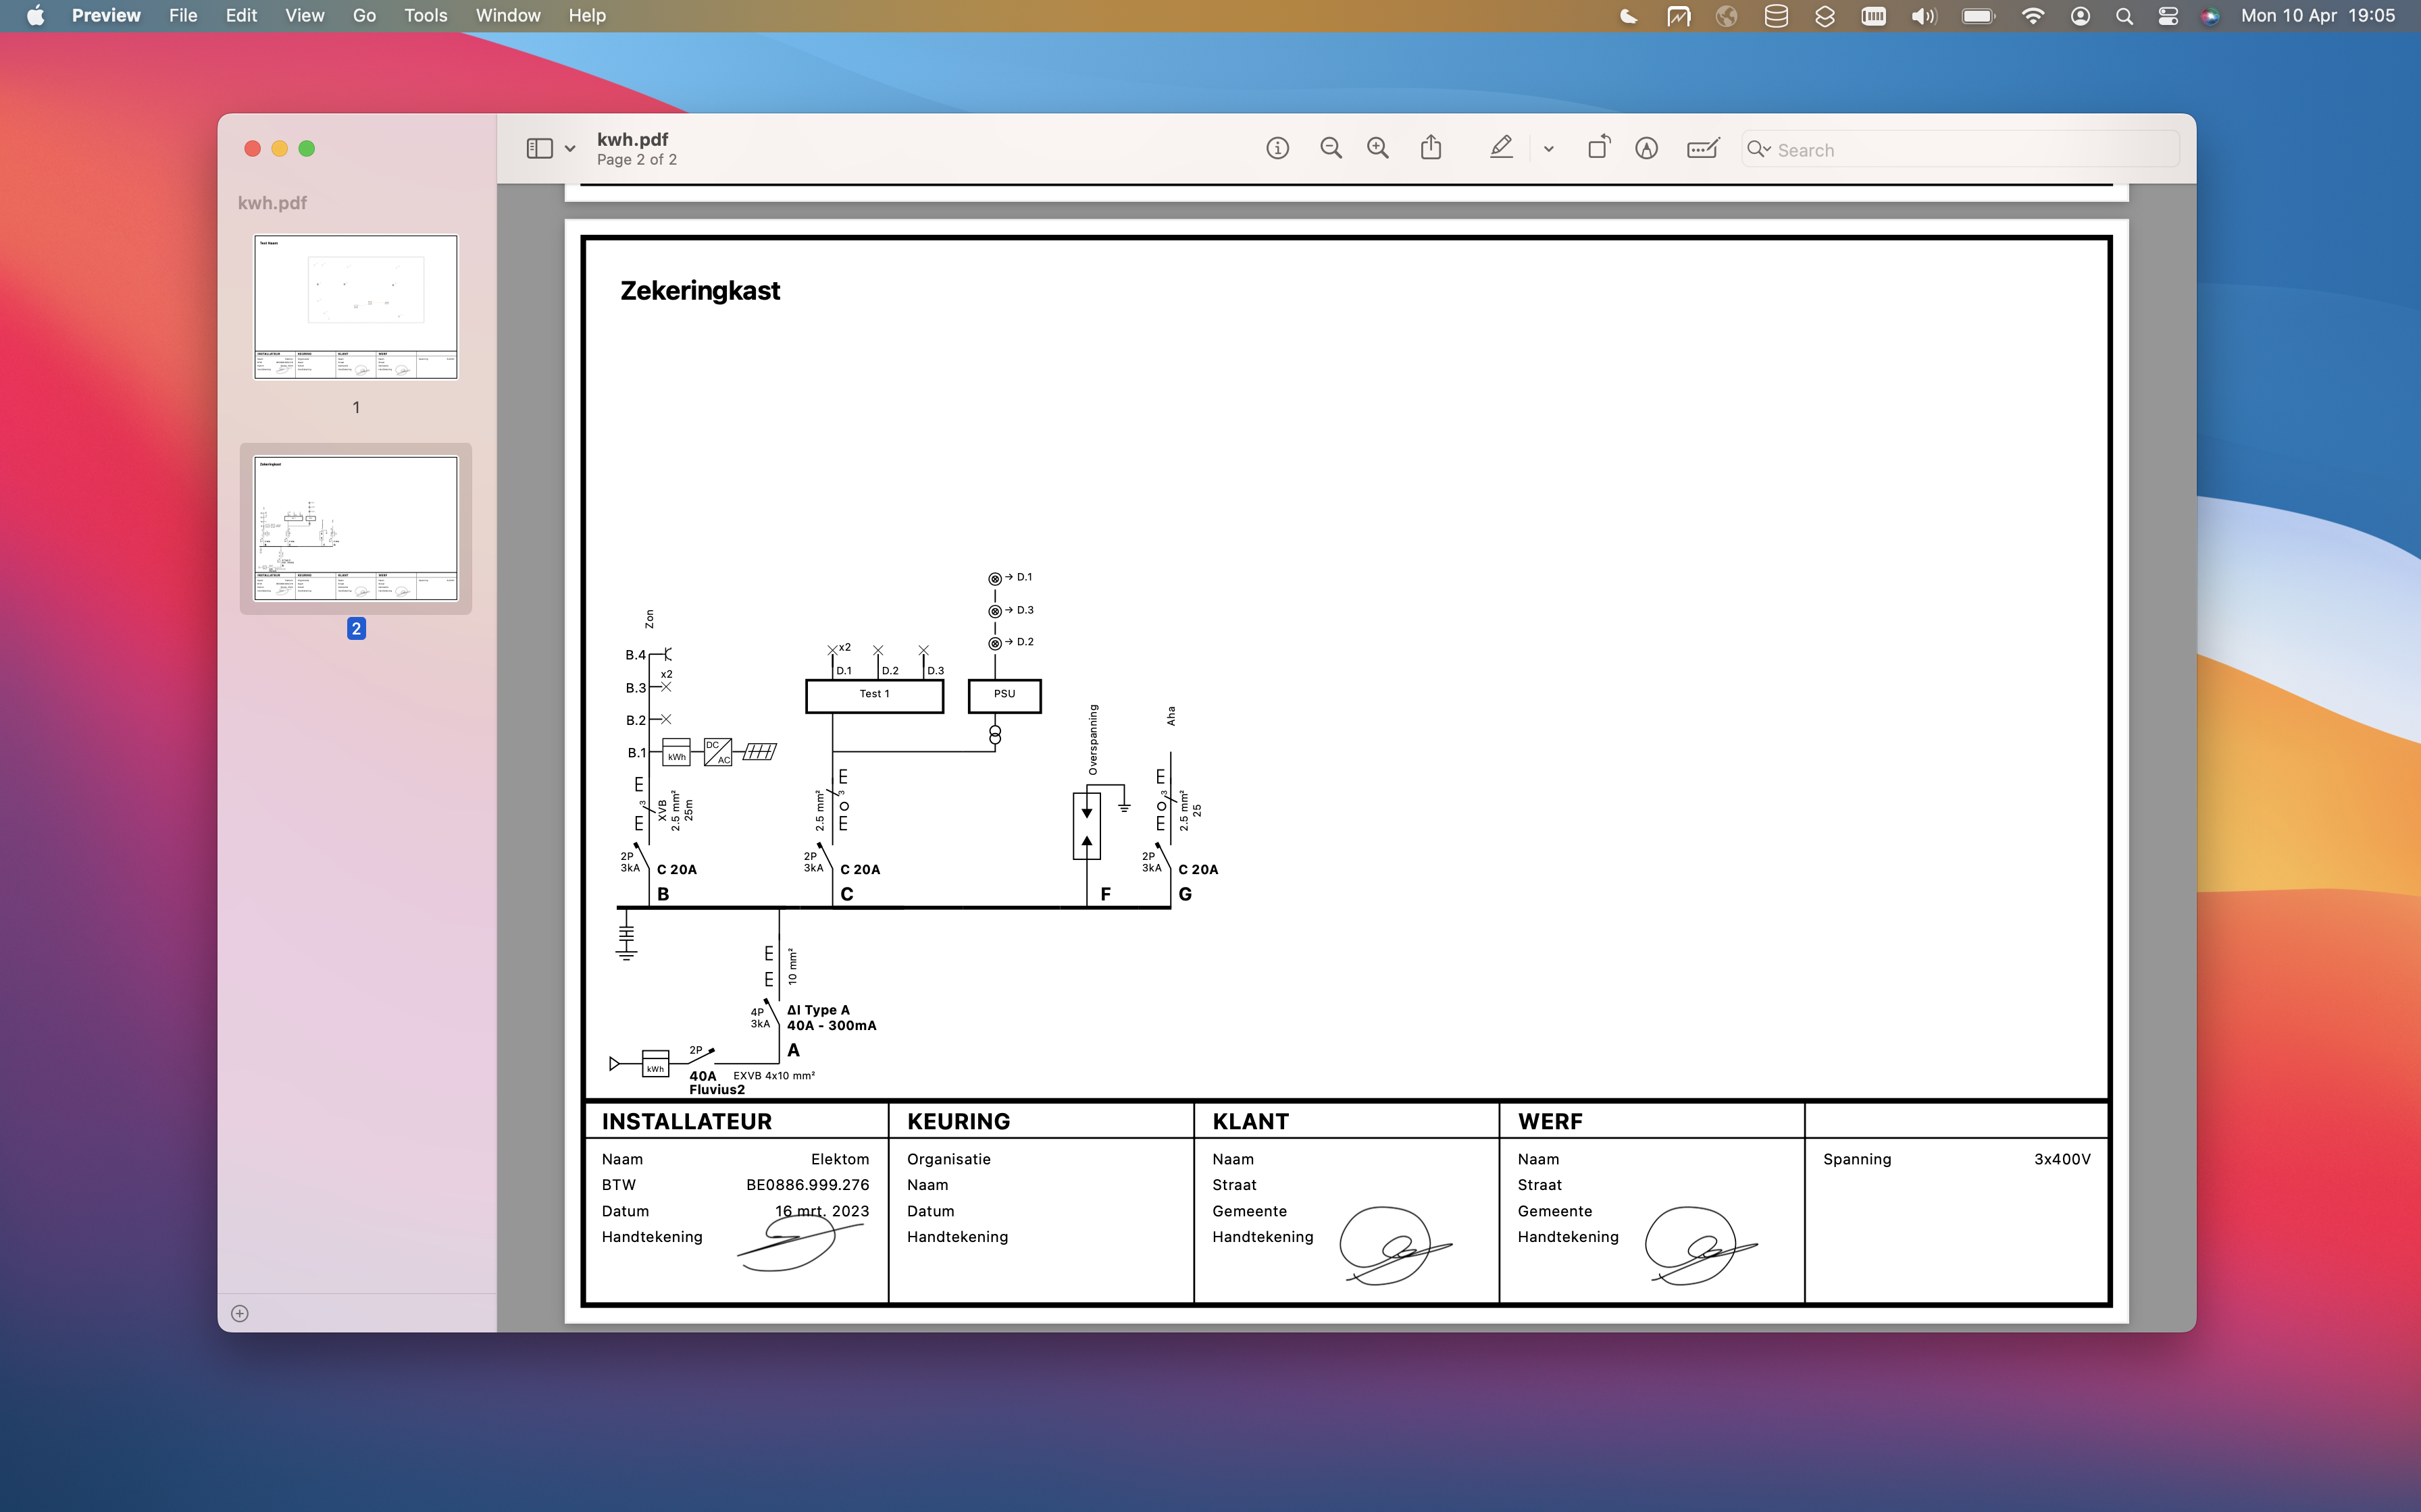Click the memory chip menu bar icon
Viewport: 2421px width, 1512px height.
point(1874,16)
